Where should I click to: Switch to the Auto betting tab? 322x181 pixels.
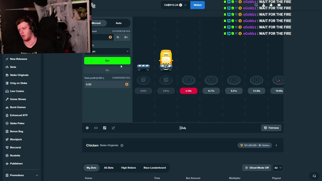(x=118, y=23)
